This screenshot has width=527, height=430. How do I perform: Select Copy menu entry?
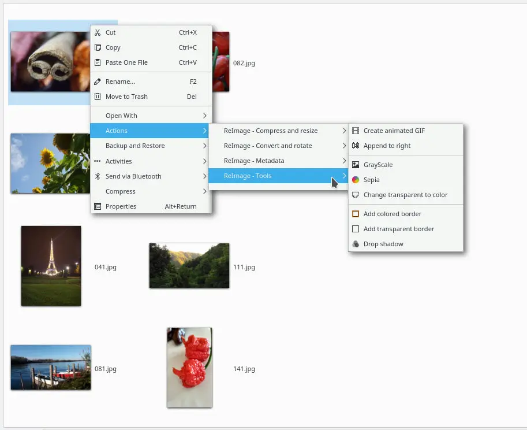[x=151, y=47]
